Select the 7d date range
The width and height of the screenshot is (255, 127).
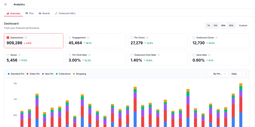[x=208, y=25]
